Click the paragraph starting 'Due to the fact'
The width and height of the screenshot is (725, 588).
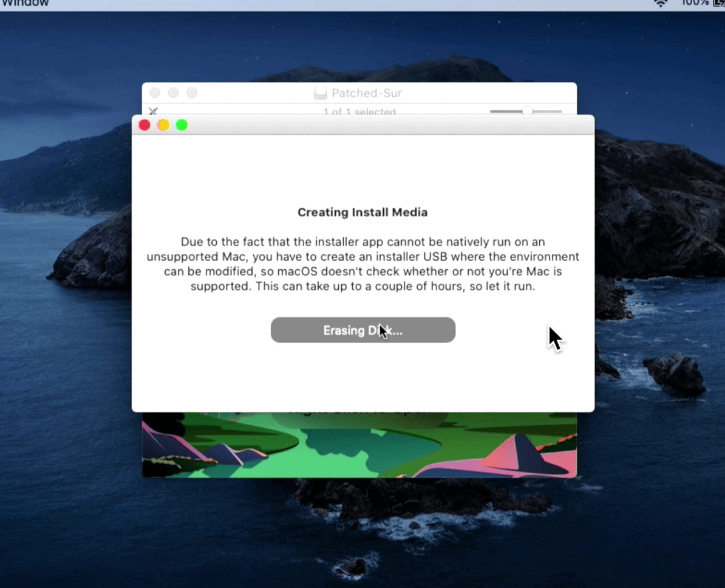coord(363,264)
